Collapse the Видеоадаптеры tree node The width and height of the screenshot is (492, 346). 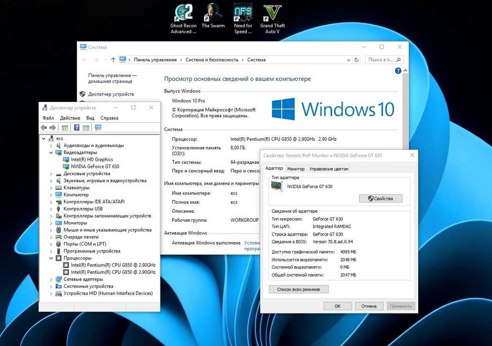click(51, 152)
